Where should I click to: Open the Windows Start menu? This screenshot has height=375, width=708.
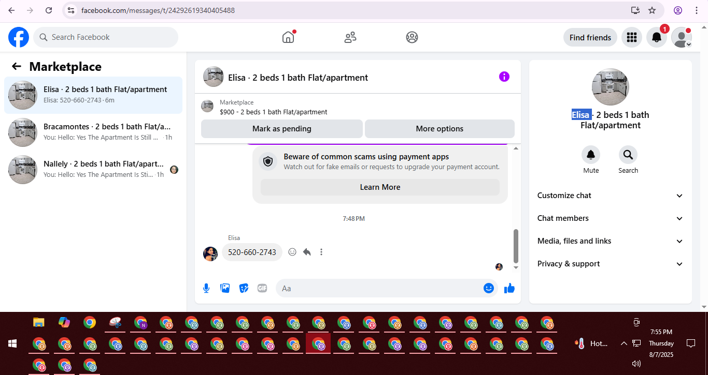pyautogui.click(x=12, y=343)
